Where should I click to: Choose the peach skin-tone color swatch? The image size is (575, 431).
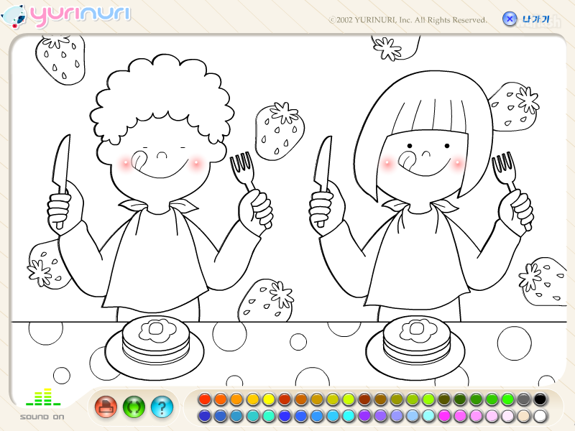click(524, 416)
